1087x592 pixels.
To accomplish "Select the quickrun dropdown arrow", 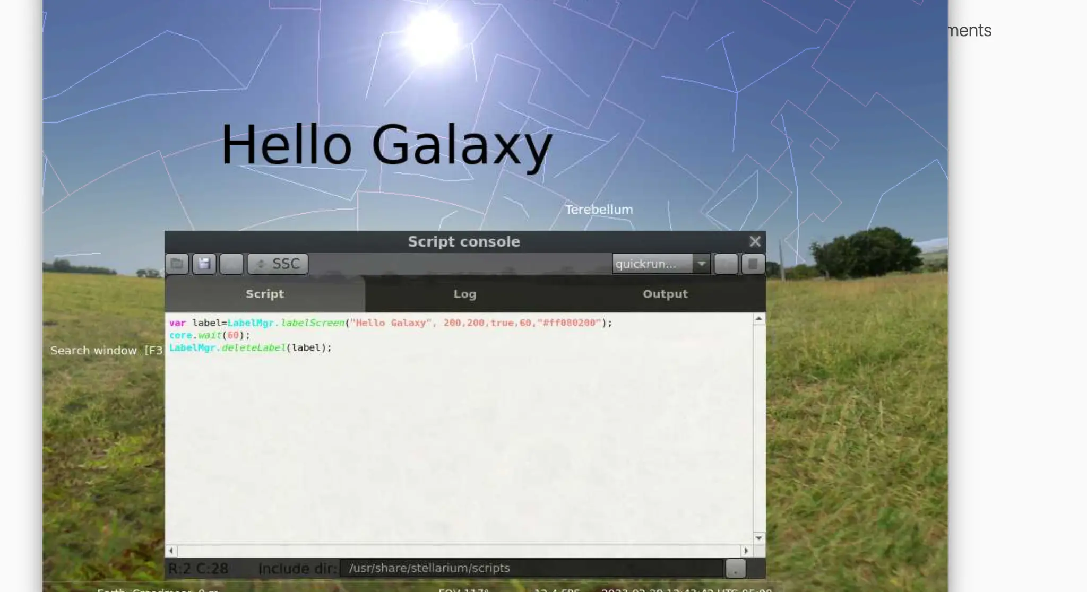I will 701,264.
